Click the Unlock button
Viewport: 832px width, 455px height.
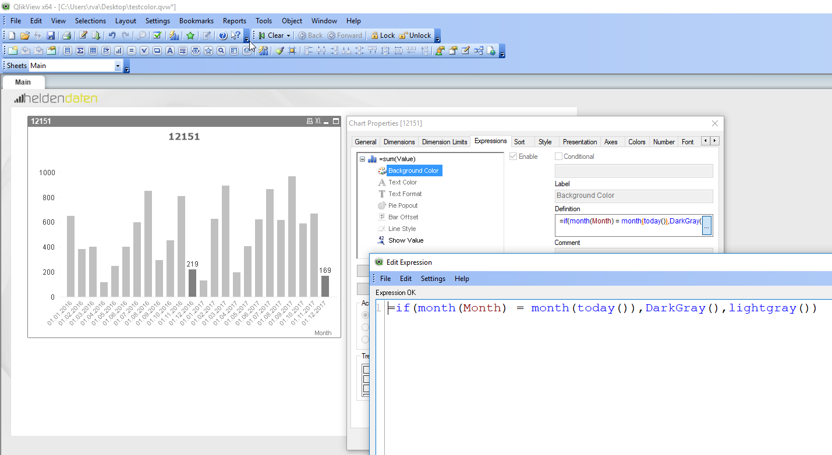414,35
